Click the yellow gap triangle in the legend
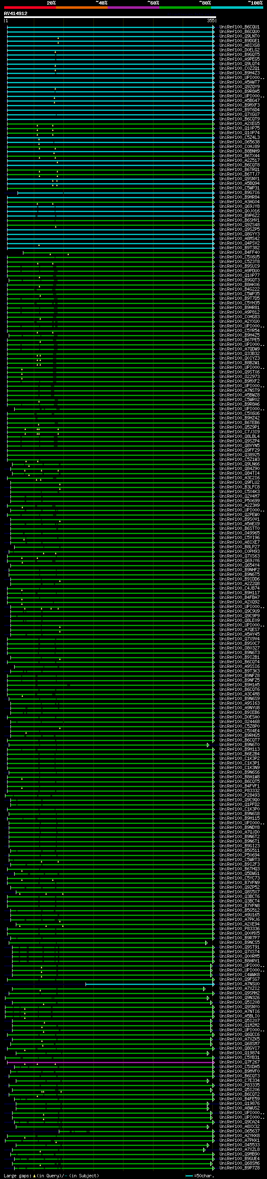The width and height of the screenshot is (267, 1179). (34, 1175)
